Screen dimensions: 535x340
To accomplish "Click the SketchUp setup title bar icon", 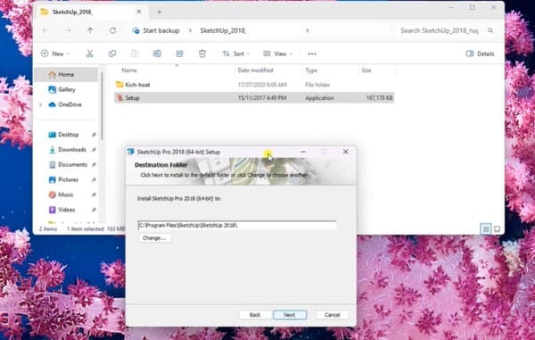I will click(131, 152).
